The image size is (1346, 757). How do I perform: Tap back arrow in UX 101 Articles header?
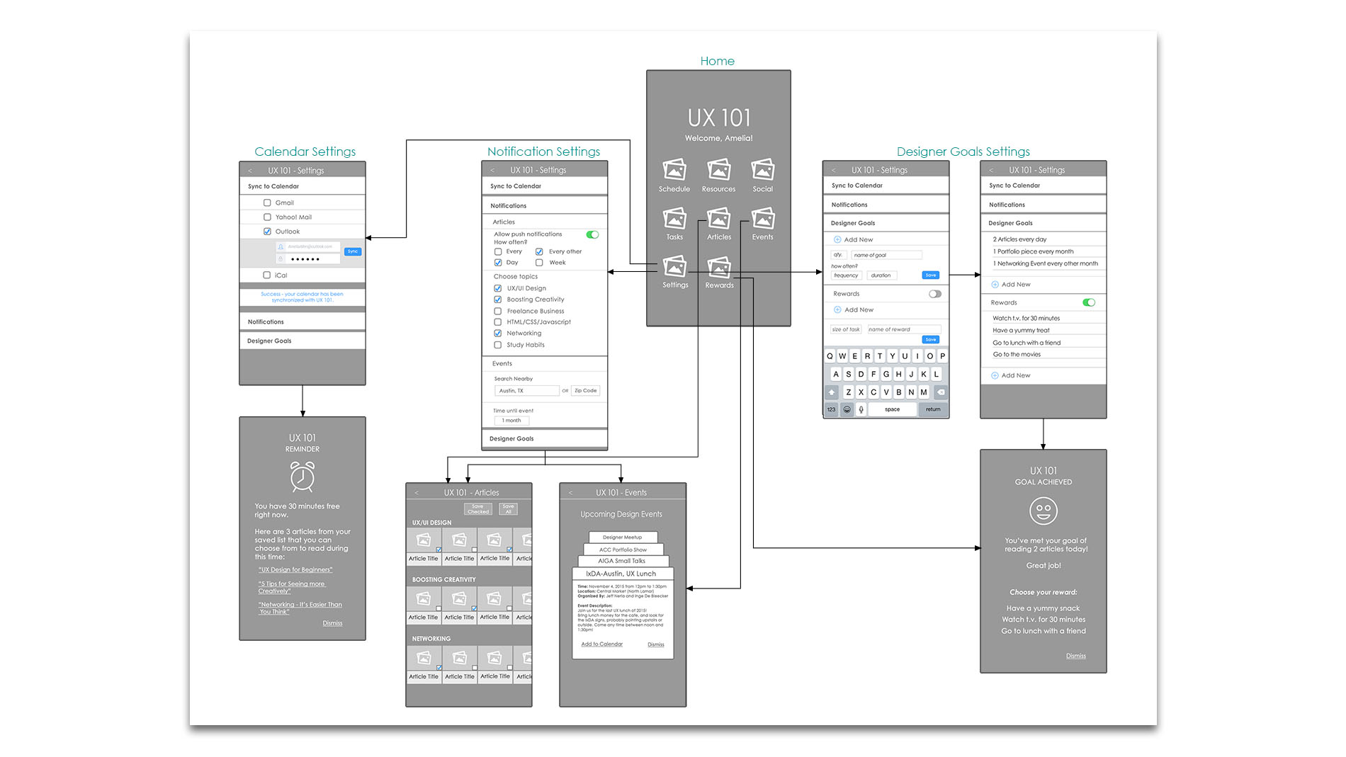(417, 492)
